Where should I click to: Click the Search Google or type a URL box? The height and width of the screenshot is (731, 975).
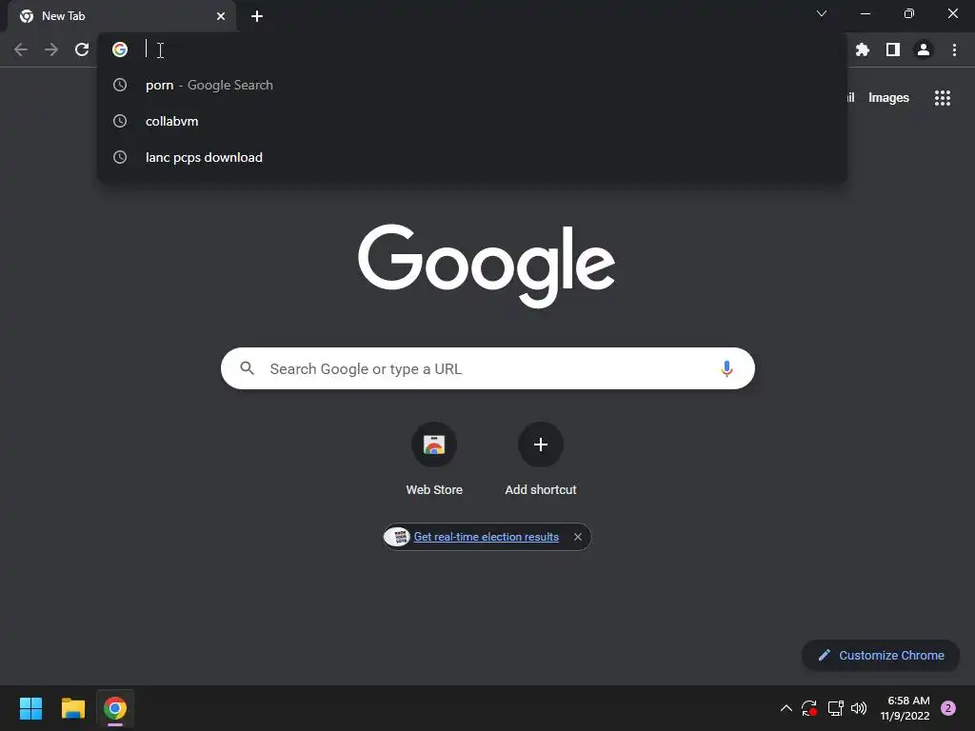point(487,368)
